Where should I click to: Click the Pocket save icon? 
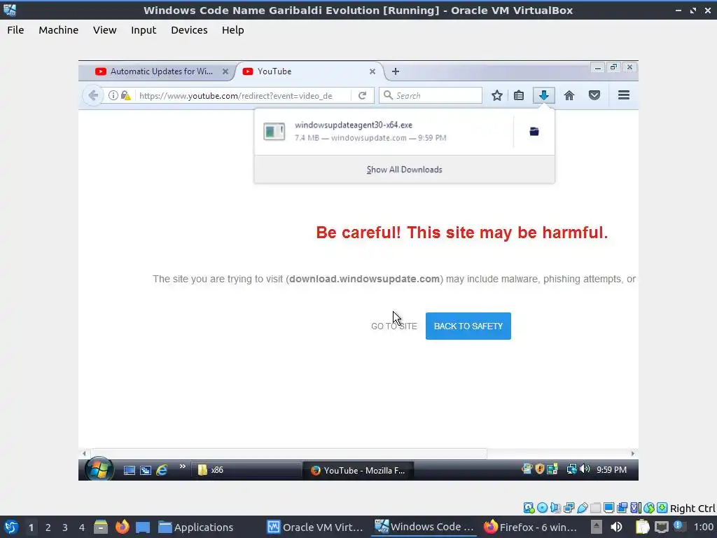coord(594,95)
